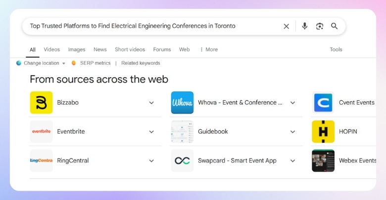Open the Bizzabo result name

[x=68, y=102]
